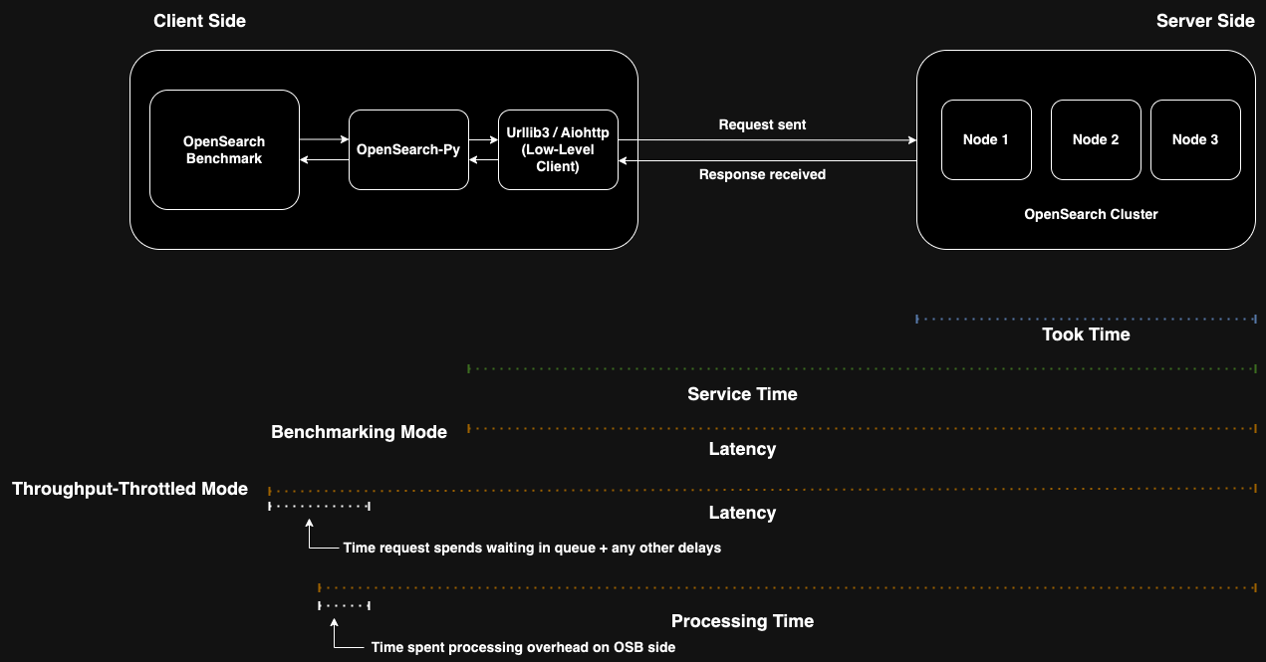Click the Client Side heading
The height and width of the screenshot is (662, 1266).
(x=199, y=21)
